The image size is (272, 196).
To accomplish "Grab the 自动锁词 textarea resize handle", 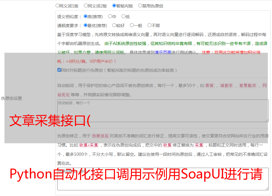I will click(267, 120).
